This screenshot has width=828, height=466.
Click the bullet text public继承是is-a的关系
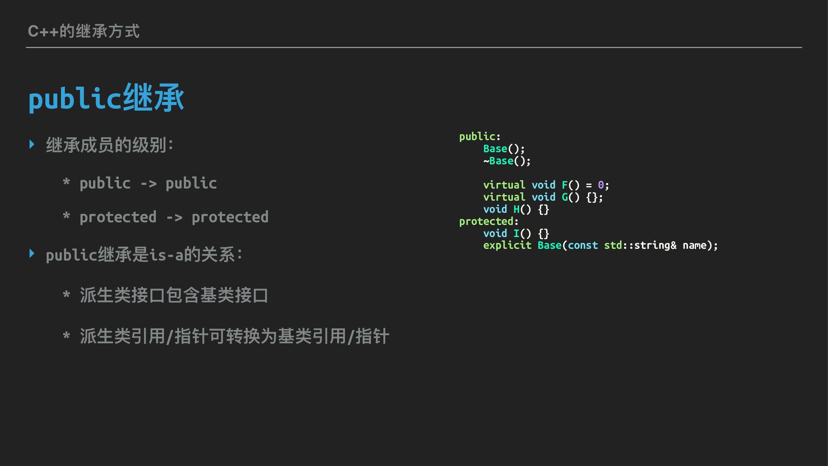click(x=144, y=255)
